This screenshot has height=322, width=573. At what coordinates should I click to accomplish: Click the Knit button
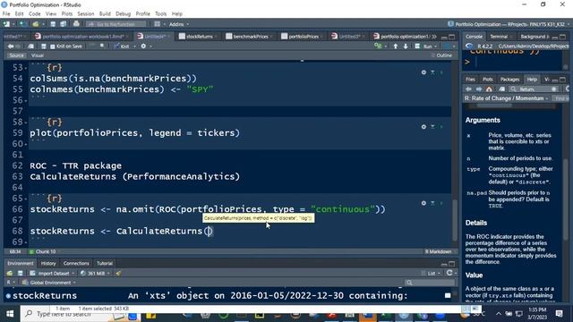122,47
